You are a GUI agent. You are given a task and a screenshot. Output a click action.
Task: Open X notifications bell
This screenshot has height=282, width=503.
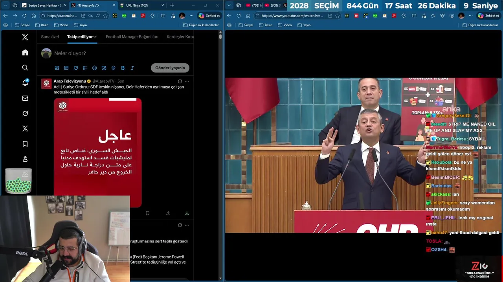25,83
